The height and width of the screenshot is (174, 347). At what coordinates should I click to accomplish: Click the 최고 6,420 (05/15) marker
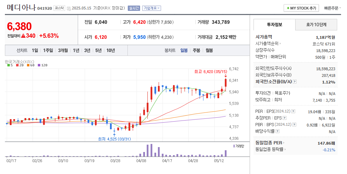[x=211, y=72]
